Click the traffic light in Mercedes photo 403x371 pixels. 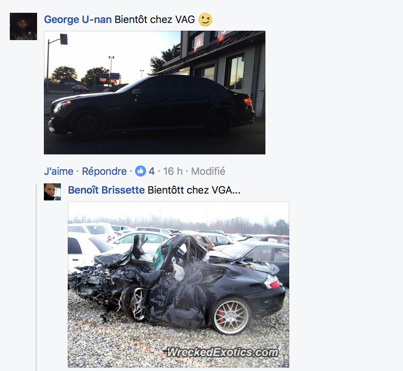64,39
